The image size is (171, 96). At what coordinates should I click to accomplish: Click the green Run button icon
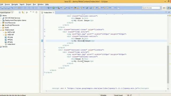53,8
